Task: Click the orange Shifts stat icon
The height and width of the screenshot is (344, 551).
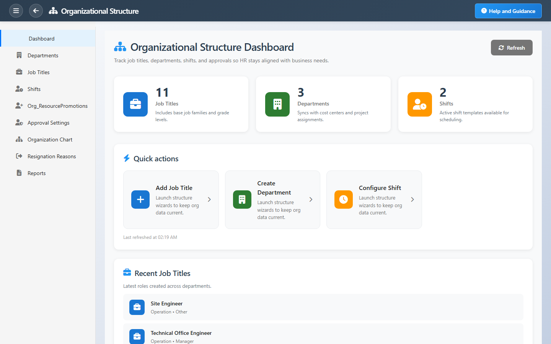Action: pyautogui.click(x=419, y=104)
